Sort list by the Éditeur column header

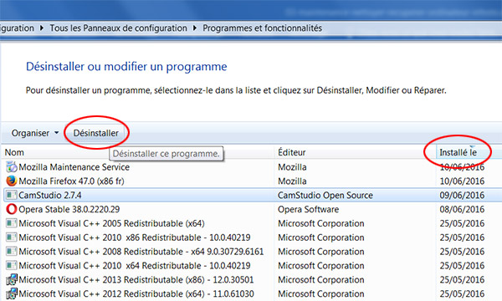292,152
